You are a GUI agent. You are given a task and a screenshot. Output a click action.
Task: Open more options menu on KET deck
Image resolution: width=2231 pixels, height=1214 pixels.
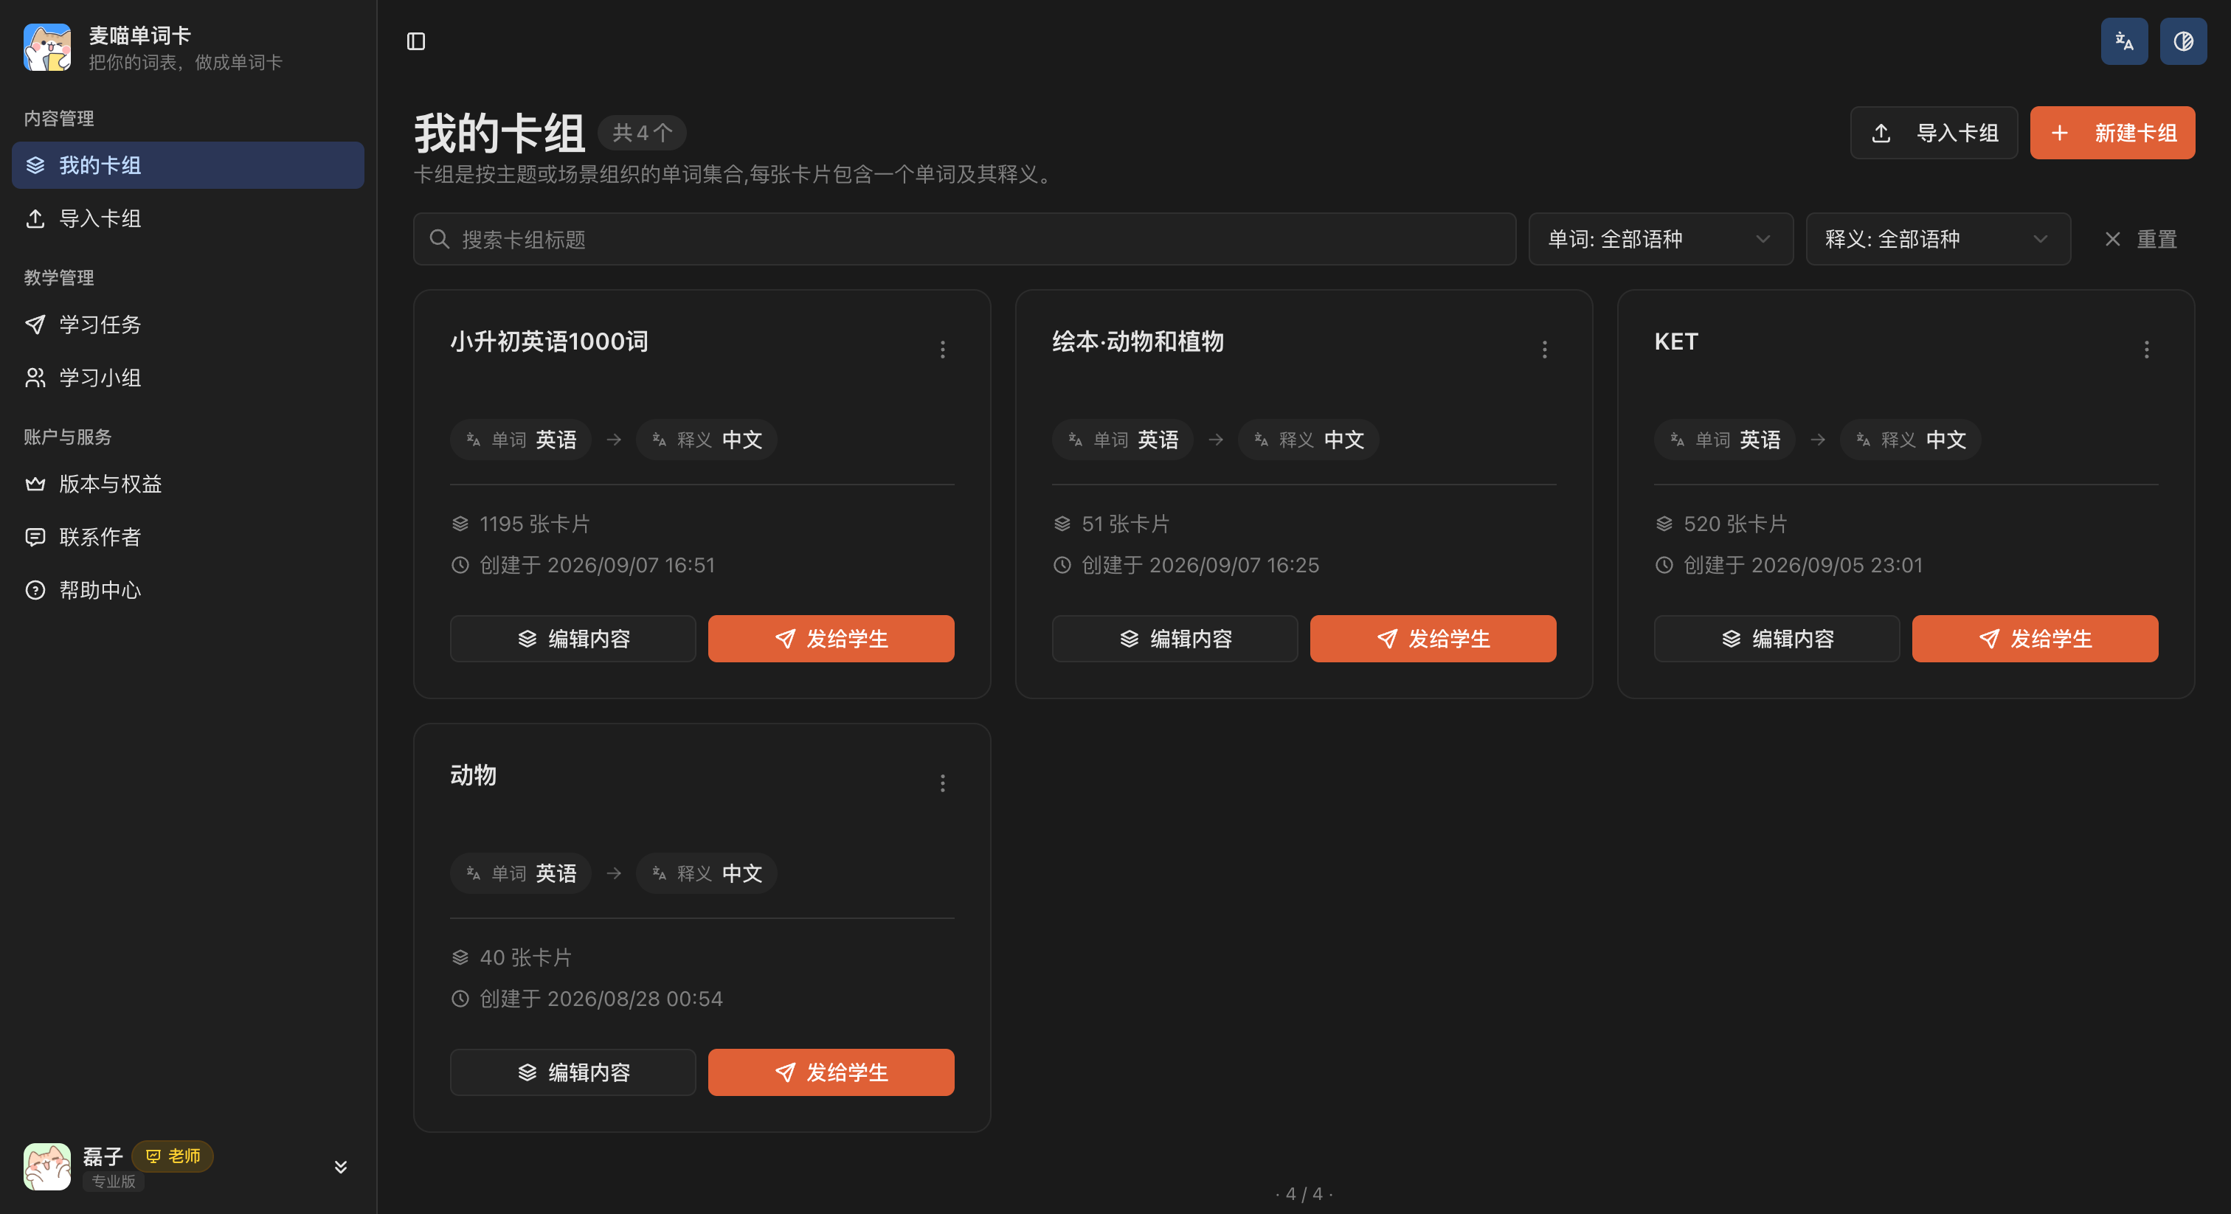(x=2146, y=349)
